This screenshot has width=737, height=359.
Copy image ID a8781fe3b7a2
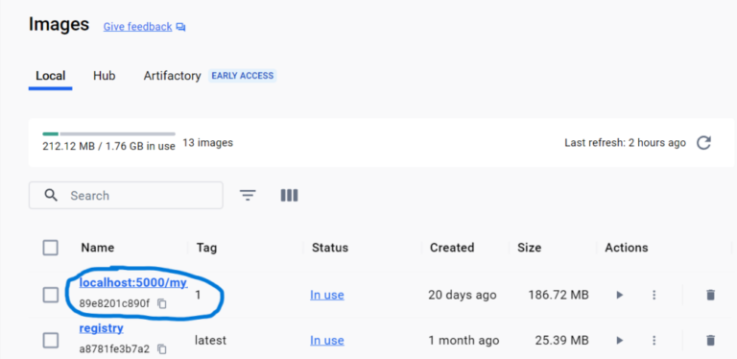(161, 349)
